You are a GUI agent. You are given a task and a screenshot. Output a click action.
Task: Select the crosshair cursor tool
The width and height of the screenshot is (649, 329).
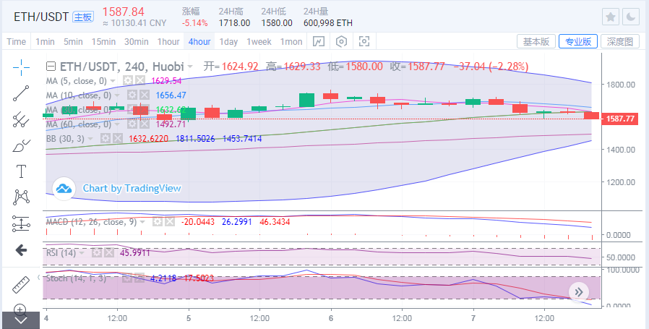(x=21, y=67)
